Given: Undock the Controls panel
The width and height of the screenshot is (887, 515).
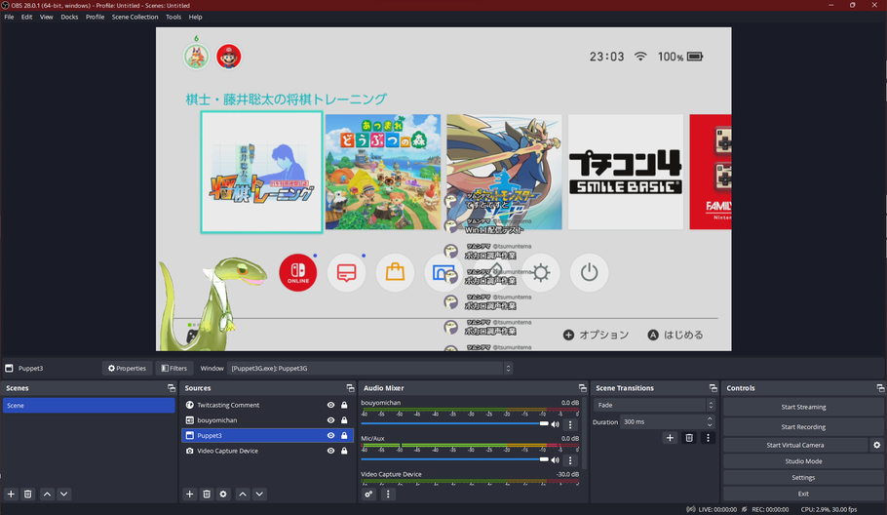Looking at the screenshot, I should point(880,388).
